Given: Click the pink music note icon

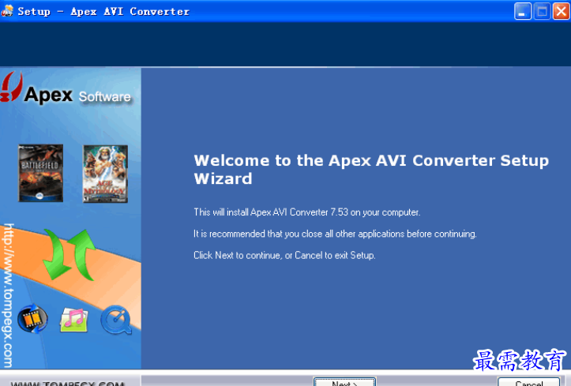Looking at the screenshot, I should coord(74,320).
